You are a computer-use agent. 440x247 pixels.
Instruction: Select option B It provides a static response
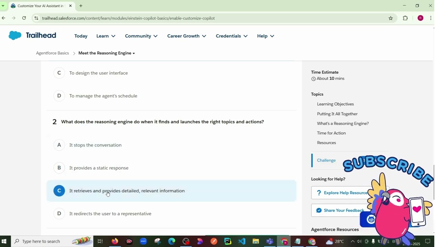pos(171,168)
